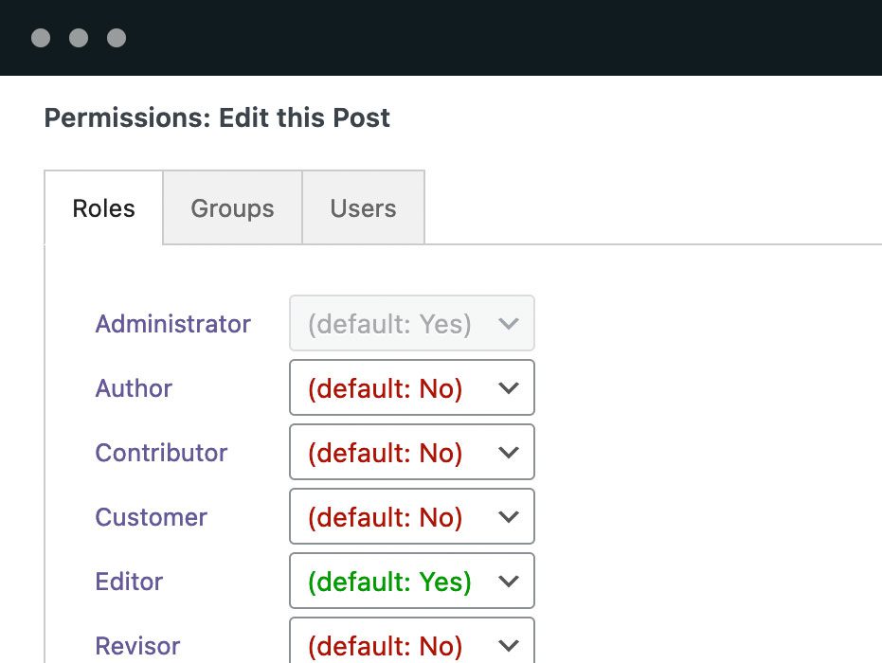Open the Contributor permission dropdown
This screenshot has width=882, height=663.
[x=411, y=452]
